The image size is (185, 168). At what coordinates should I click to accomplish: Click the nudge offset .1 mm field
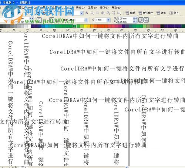pos(101,20)
